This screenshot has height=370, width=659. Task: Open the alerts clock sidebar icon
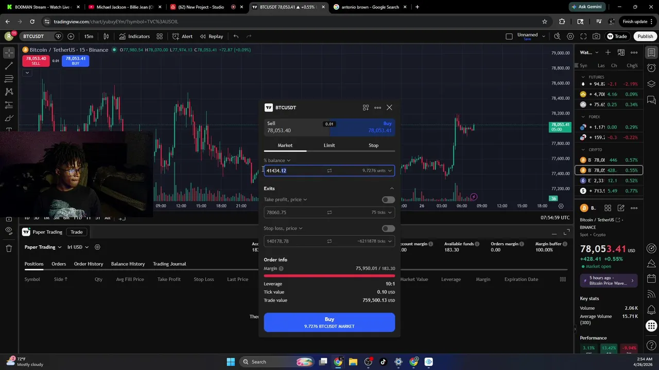[651, 68]
